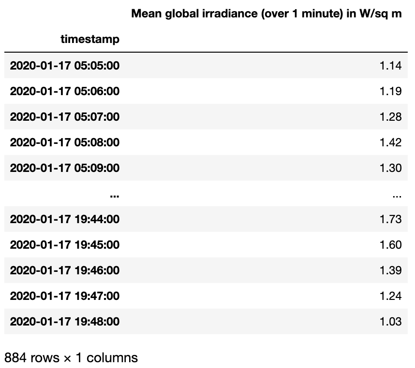Select the 2020-01-17 05:06:00 row label
Viewport: 415px width, 368px height.
(x=65, y=91)
